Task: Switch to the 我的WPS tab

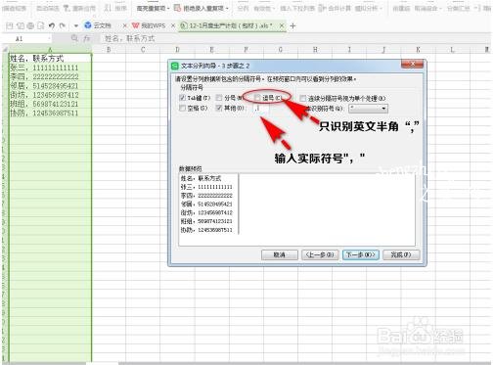Action: [149, 25]
